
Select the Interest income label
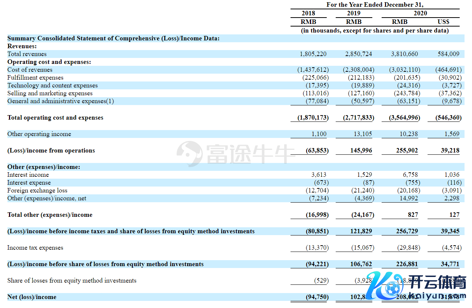[28, 175]
